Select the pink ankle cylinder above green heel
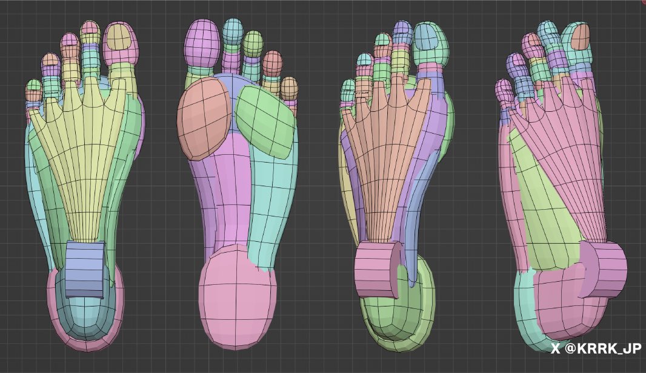646x373 pixels. pyautogui.click(x=378, y=270)
